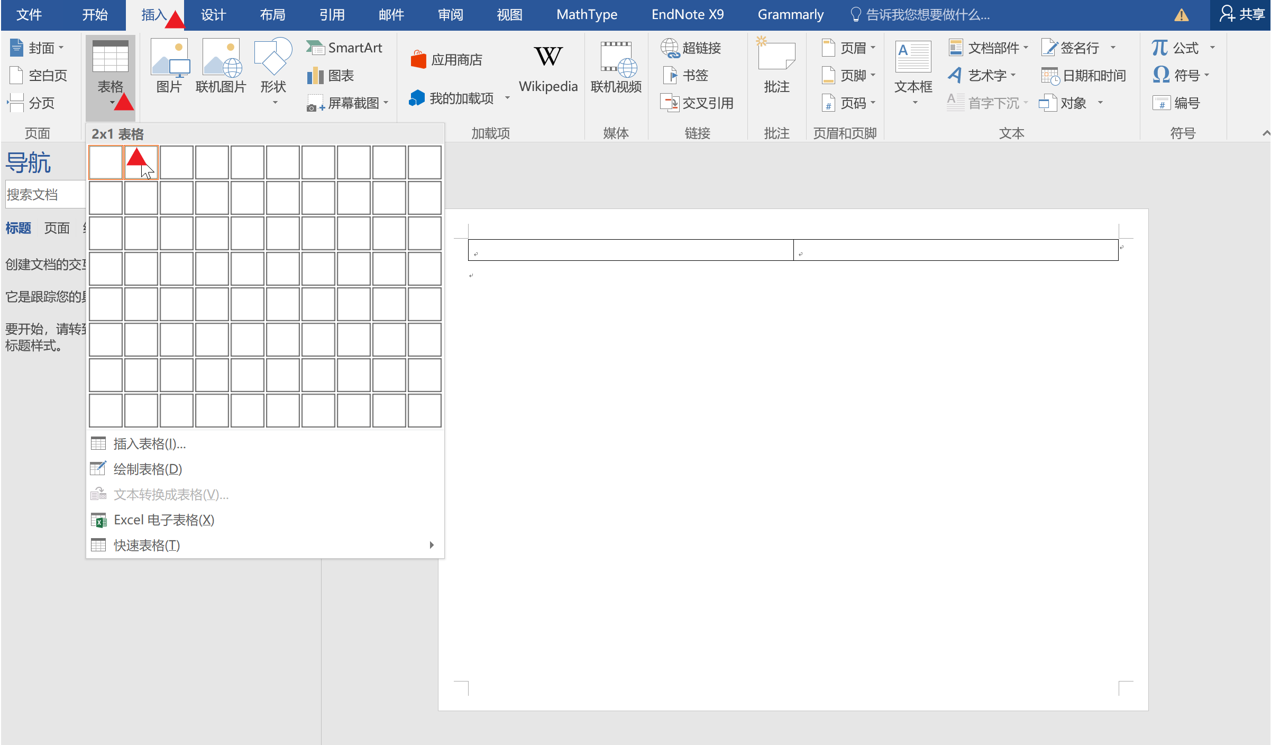Open the Header (页眉) dropdown

pyautogui.click(x=849, y=48)
